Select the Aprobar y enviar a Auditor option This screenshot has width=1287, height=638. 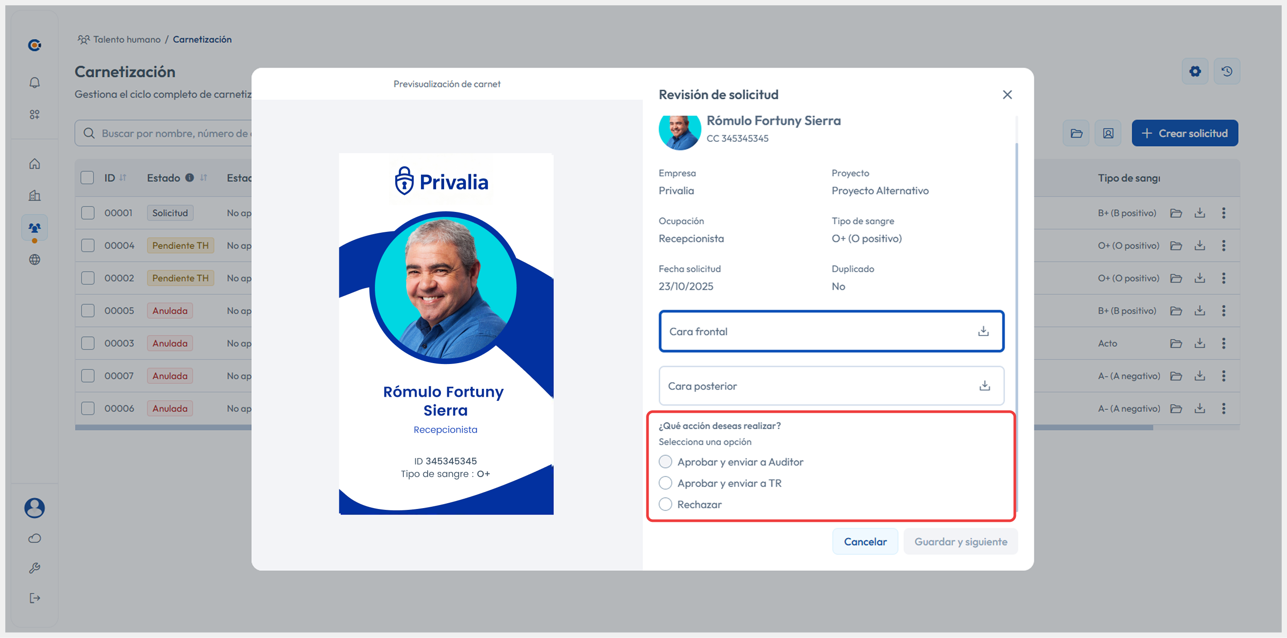pyautogui.click(x=665, y=462)
